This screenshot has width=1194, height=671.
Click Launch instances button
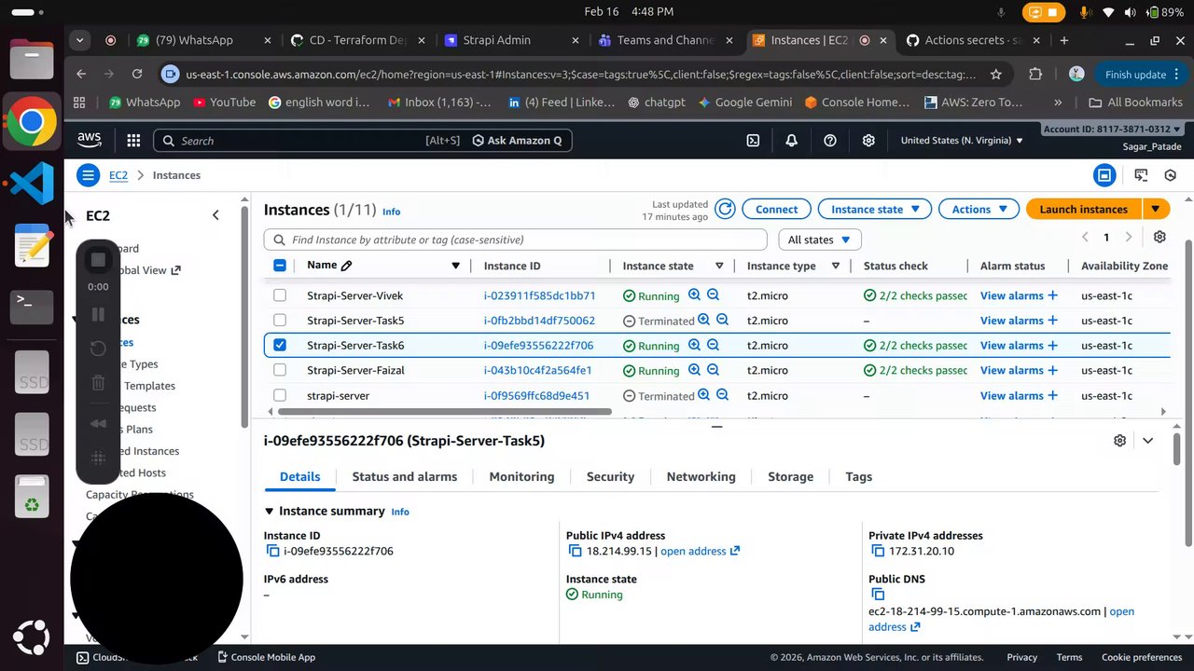click(1084, 210)
